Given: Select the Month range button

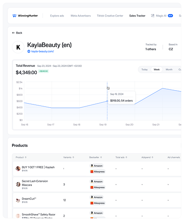Looking at the screenshot, I should click(169, 70).
